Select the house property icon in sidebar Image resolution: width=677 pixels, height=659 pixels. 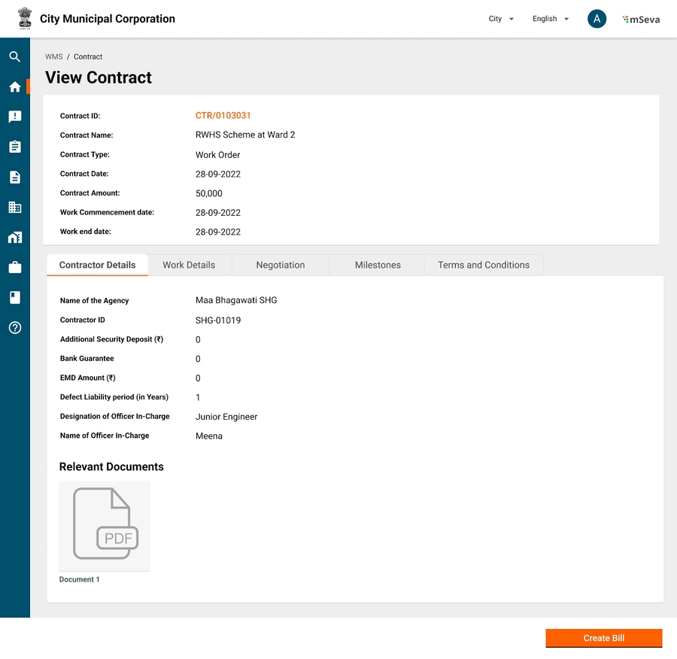click(x=14, y=237)
